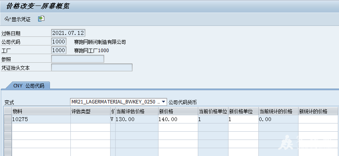
Task: Click the 新统计的价格 cell in row 10275
Action: click(318, 119)
